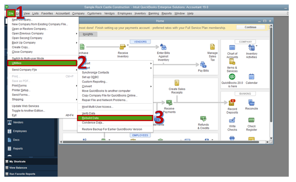Expand the Shipping submenu arrow
This screenshot has height=182, width=296.
76,99
